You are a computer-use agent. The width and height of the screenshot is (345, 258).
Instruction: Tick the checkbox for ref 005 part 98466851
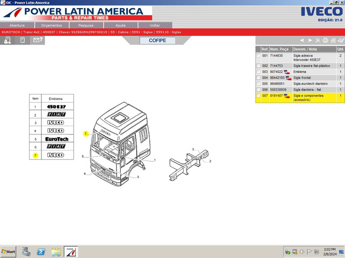(x=258, y=84)
